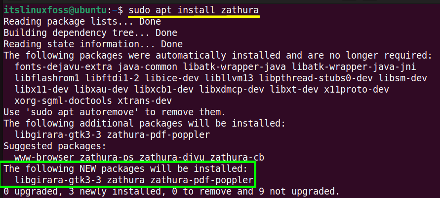Click the 'Reading state information... Done' line

pyautogui.click(x=93, y=44)
